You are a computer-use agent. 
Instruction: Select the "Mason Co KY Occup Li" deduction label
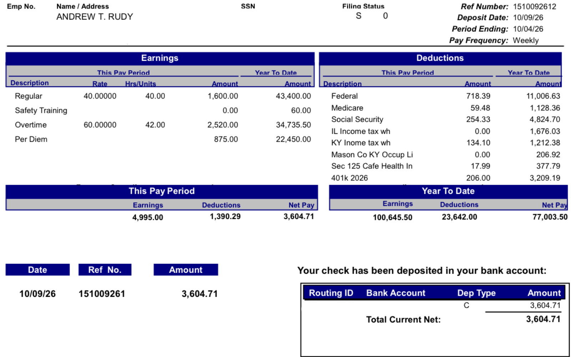pyautogui.click(x=372, y=155)
